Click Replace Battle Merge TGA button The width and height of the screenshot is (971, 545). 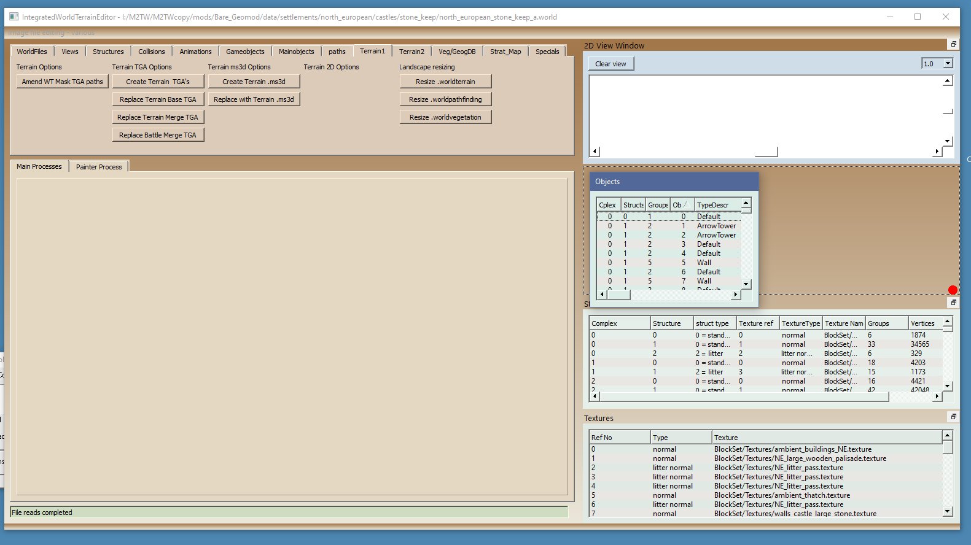pos(158,135)
